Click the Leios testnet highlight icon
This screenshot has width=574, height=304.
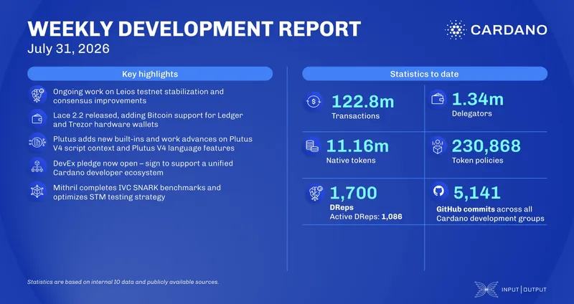(x=37, y=95)
